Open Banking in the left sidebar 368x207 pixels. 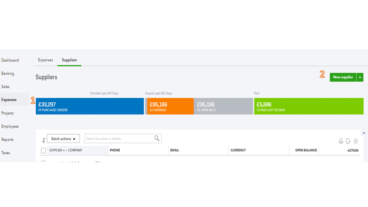pyautogui.click(x=8, y=74)
